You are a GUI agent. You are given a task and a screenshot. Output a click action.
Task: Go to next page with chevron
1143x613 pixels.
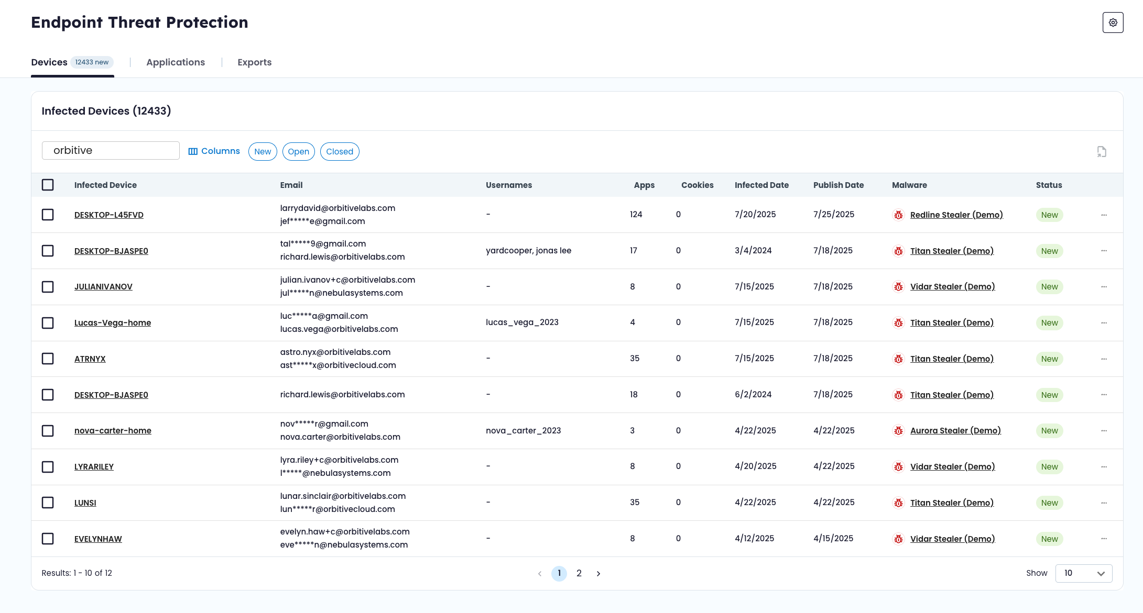(598, 574)
